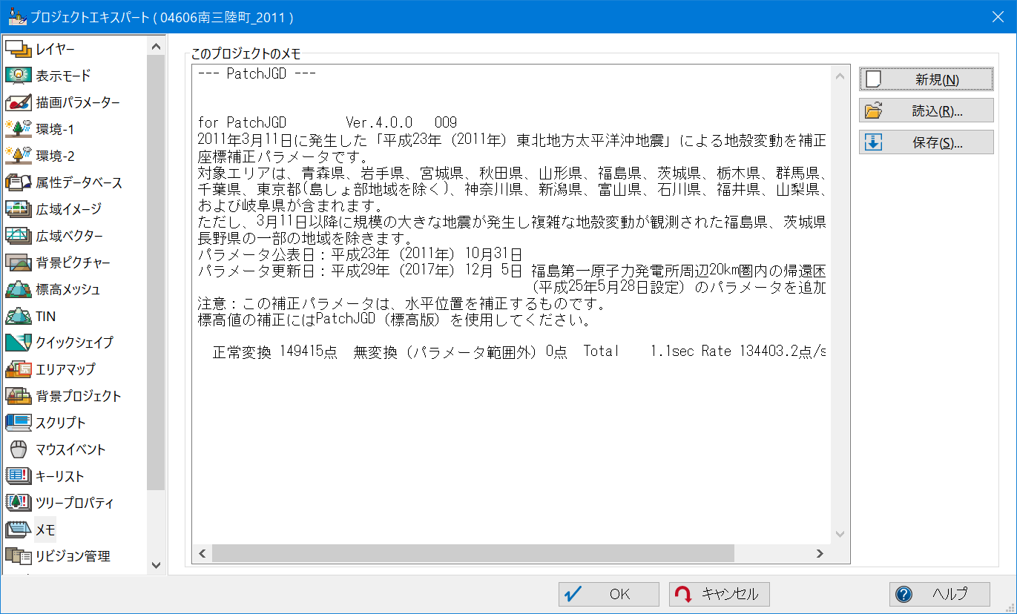The height and width of the screenshot is (614, 1017).
Task: Select the 環境-2 tree icon
Action: 18,156
